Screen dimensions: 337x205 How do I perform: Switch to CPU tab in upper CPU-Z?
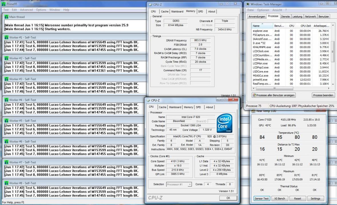click(153, 12)
